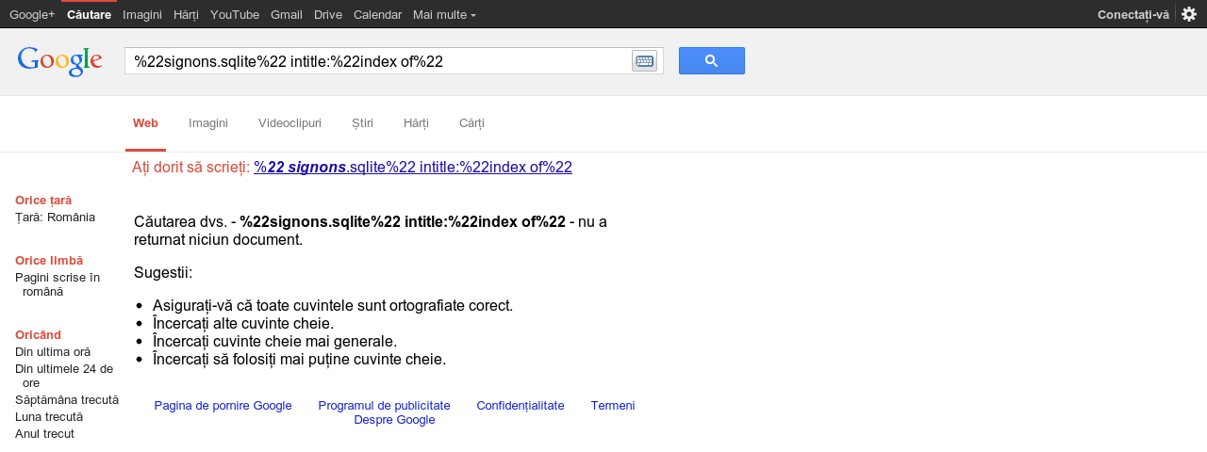Viewport: 1207px width, 452px height.
Task: Open YouTube from the top bar
Action: click(x=235, y=14)
